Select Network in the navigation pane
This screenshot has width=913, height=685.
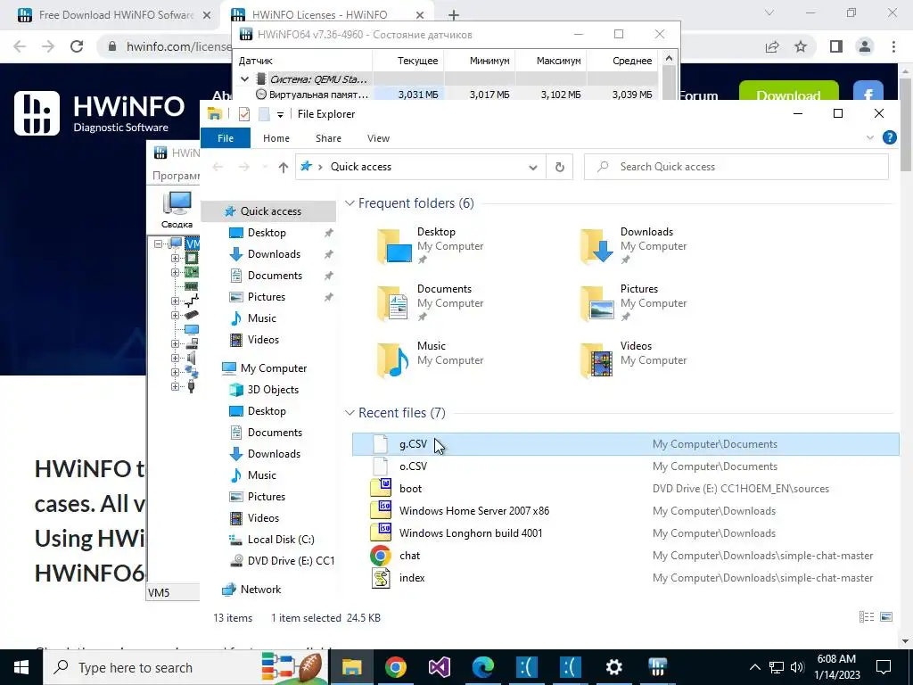point(260,590)
